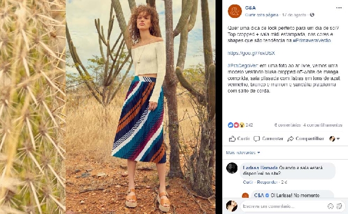Screen dimensions: 348x214
Task: Open the #PrimaveraVerão hashtag
Action: pyautogui.click(x=312, y=40)
